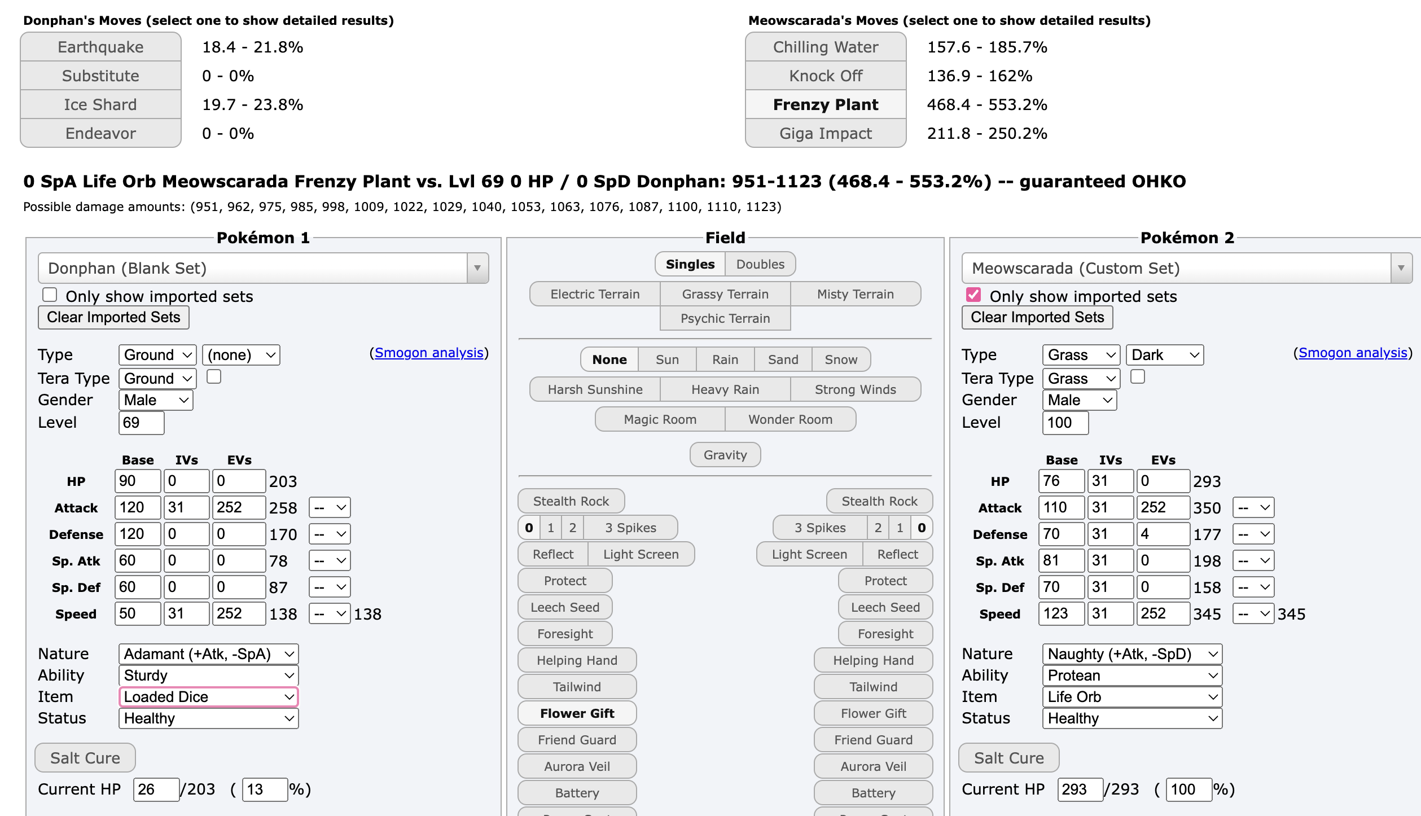Open Meowscarada's Life Orb item dropdown
The height and width of the screenshot is (816, 1421).
tap(1132, 697)
